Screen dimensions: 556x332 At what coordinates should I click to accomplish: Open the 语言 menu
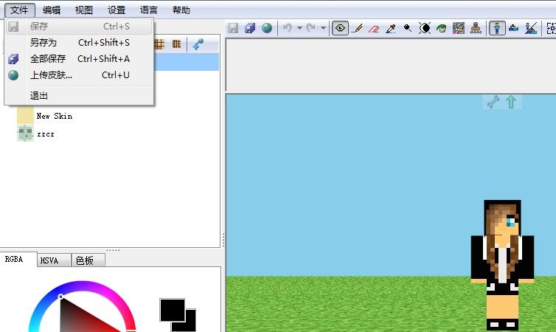pos(149,10)
